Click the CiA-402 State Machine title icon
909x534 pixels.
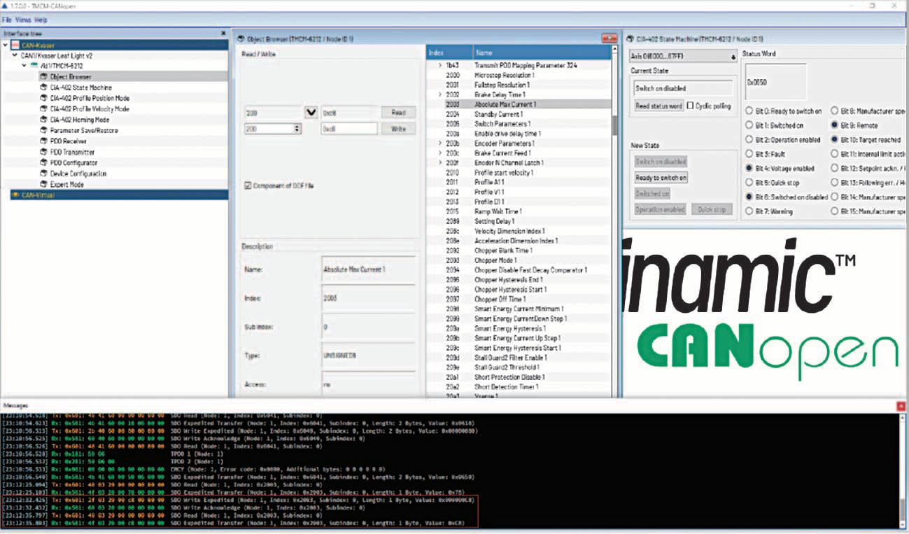[x=629, y=38]
